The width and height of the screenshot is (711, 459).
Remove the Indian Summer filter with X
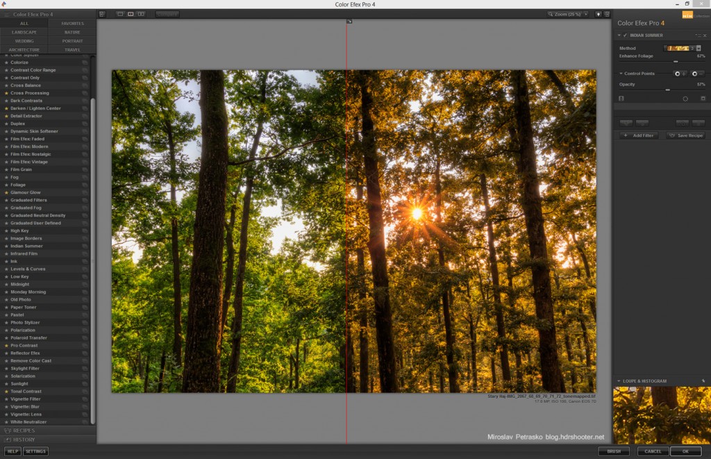click(x=705, y=35)
